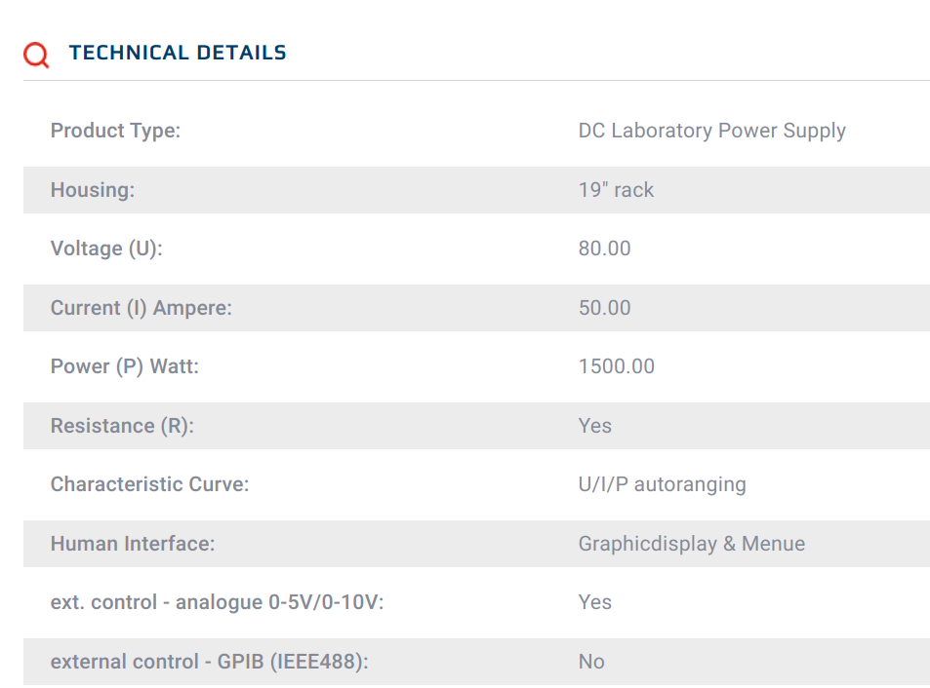Select the Characteristic Curve label
Screen dimensions: 930x688
point(149,484)
